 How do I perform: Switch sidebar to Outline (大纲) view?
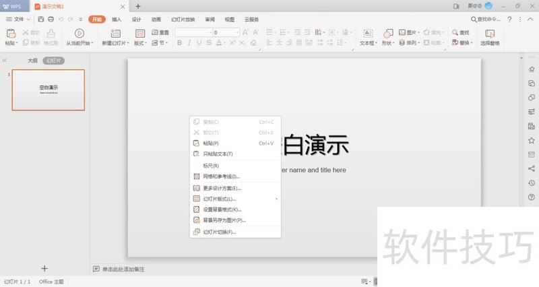click(x=32, y=61)
